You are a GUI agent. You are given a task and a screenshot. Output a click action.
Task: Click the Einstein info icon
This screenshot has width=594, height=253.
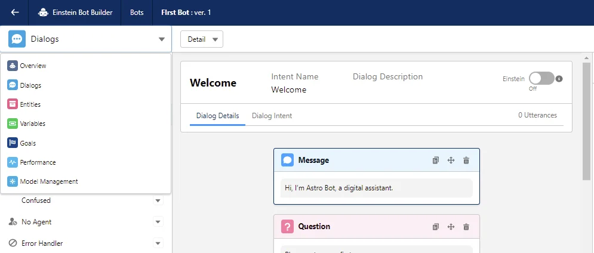559,79
